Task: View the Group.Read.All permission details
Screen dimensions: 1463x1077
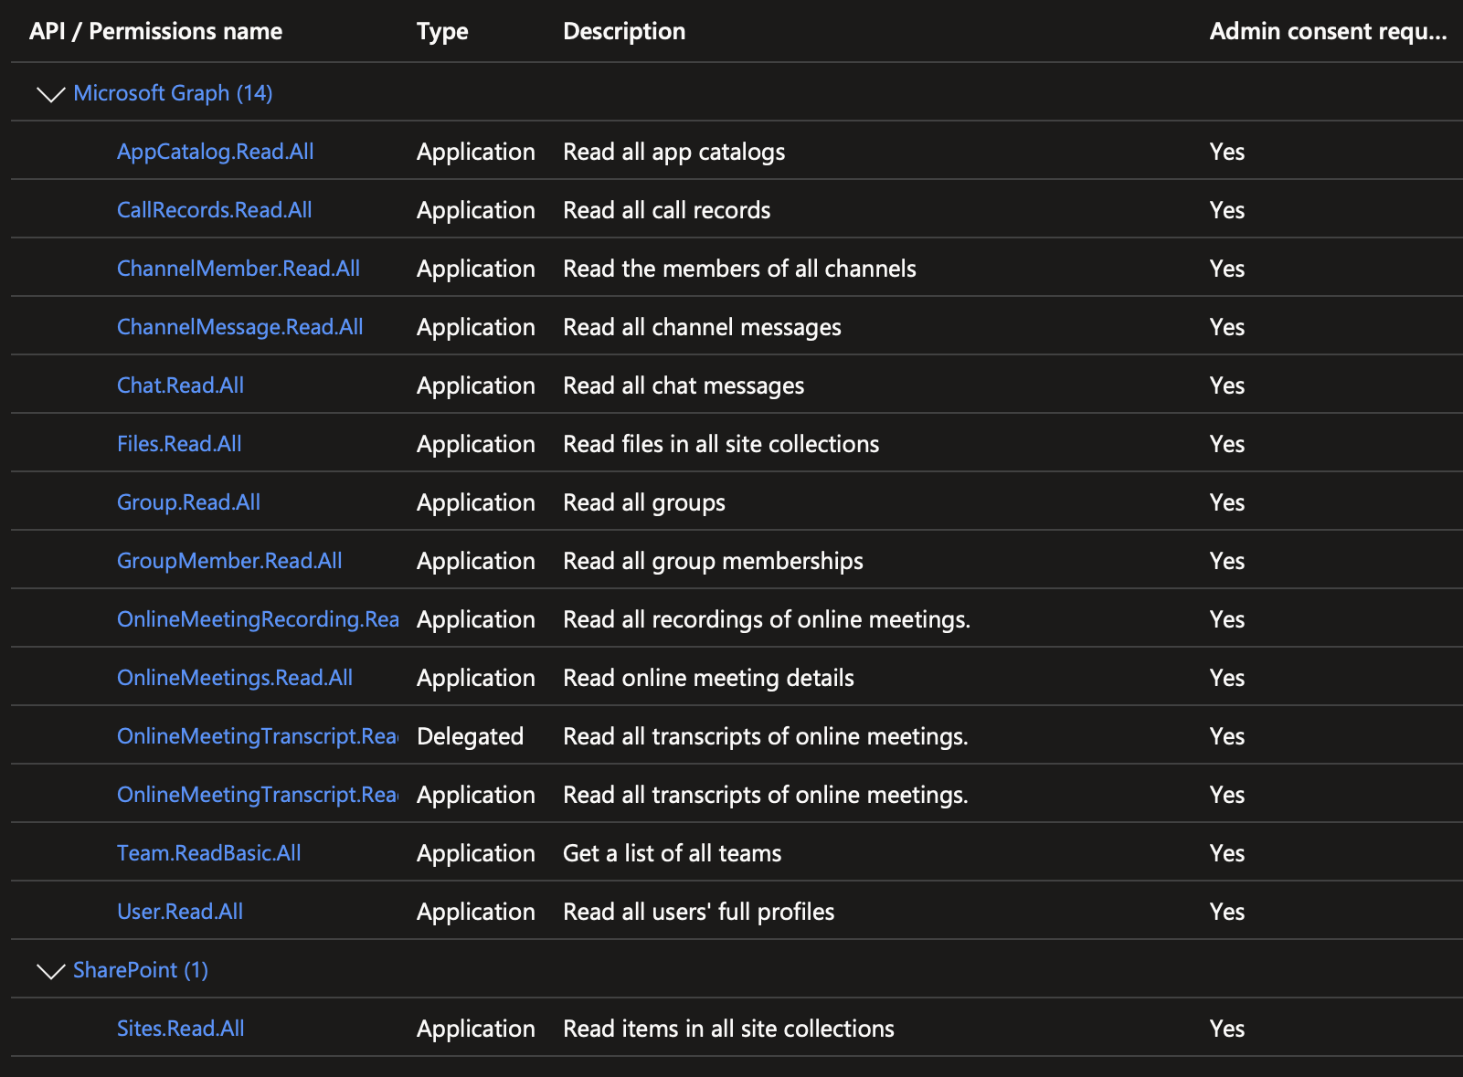Action: point(189,502)
